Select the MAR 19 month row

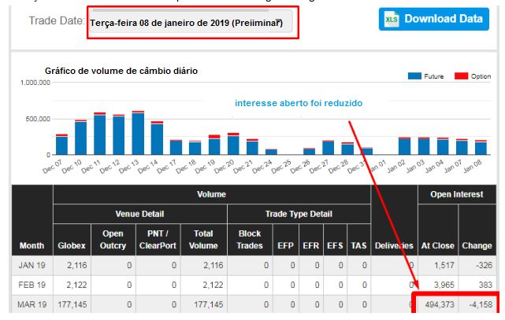tap(32, 304)
